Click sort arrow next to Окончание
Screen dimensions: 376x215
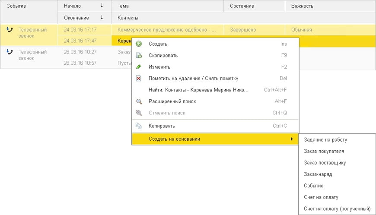(x=102, y=17)
